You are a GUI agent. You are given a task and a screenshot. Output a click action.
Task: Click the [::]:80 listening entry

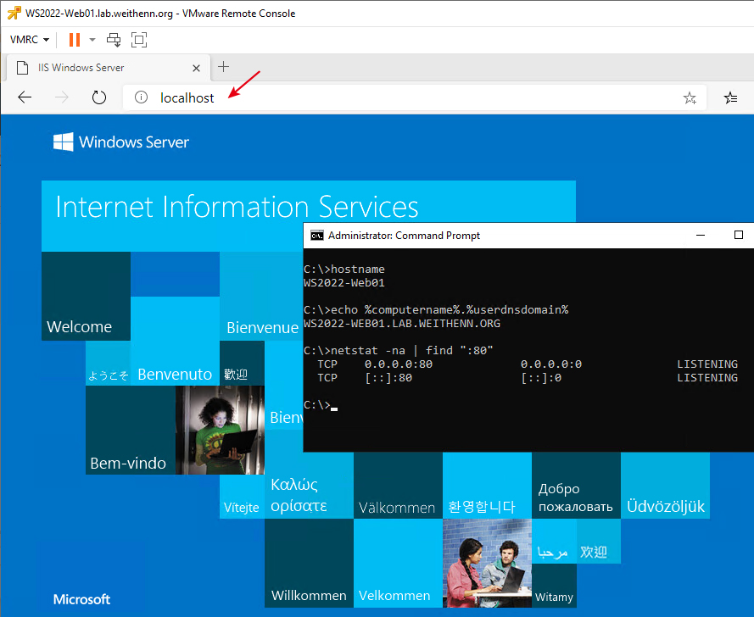tap(527, 378)
